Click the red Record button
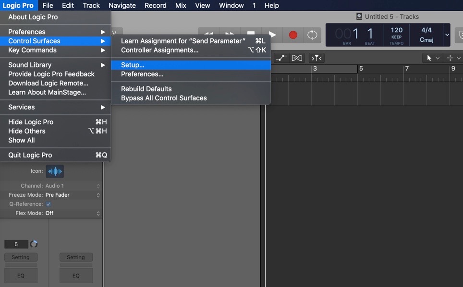Image resolution: width=463 pixels, height=287 pixels. 293,35
